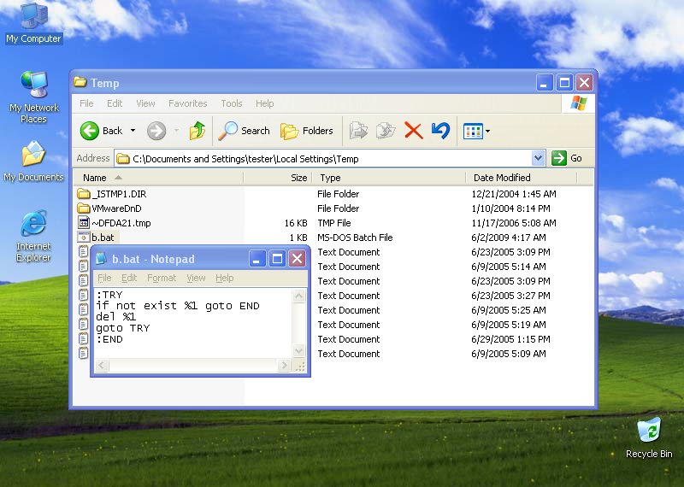Open the View menu in Notepad

tap(196, 278)
